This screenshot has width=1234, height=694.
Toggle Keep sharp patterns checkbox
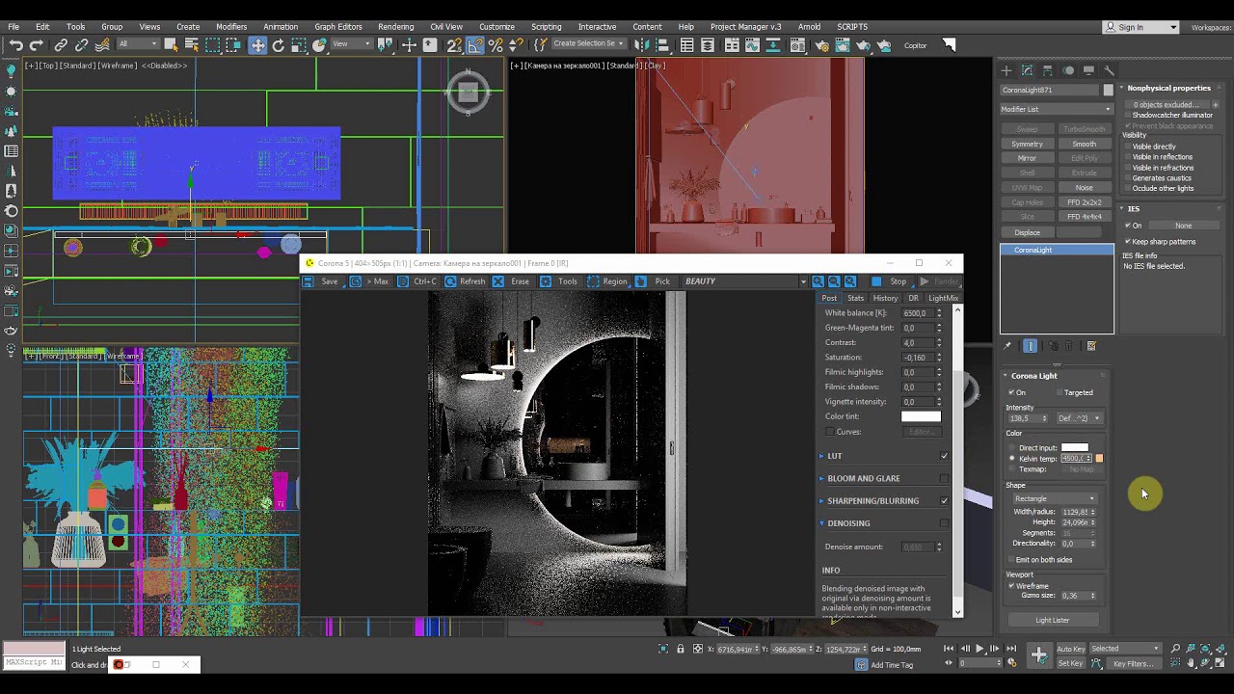click(x=1128, y=242)
